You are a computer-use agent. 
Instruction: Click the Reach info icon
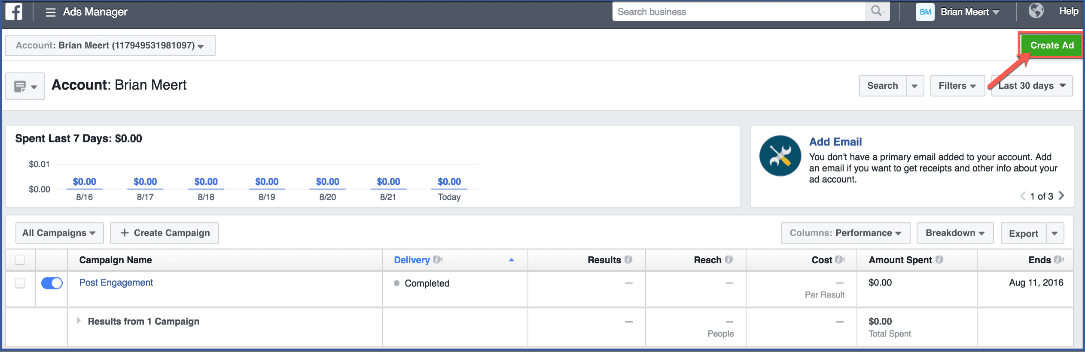(x=729, y=259)
